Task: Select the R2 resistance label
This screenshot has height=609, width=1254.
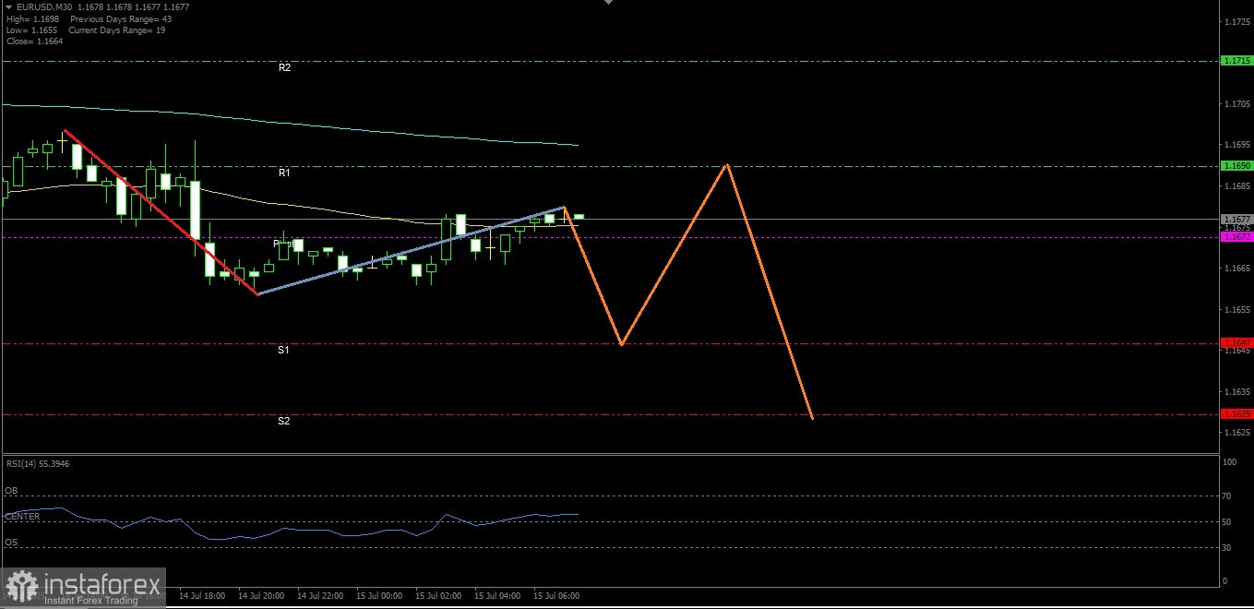Action: tap(285, 67)
